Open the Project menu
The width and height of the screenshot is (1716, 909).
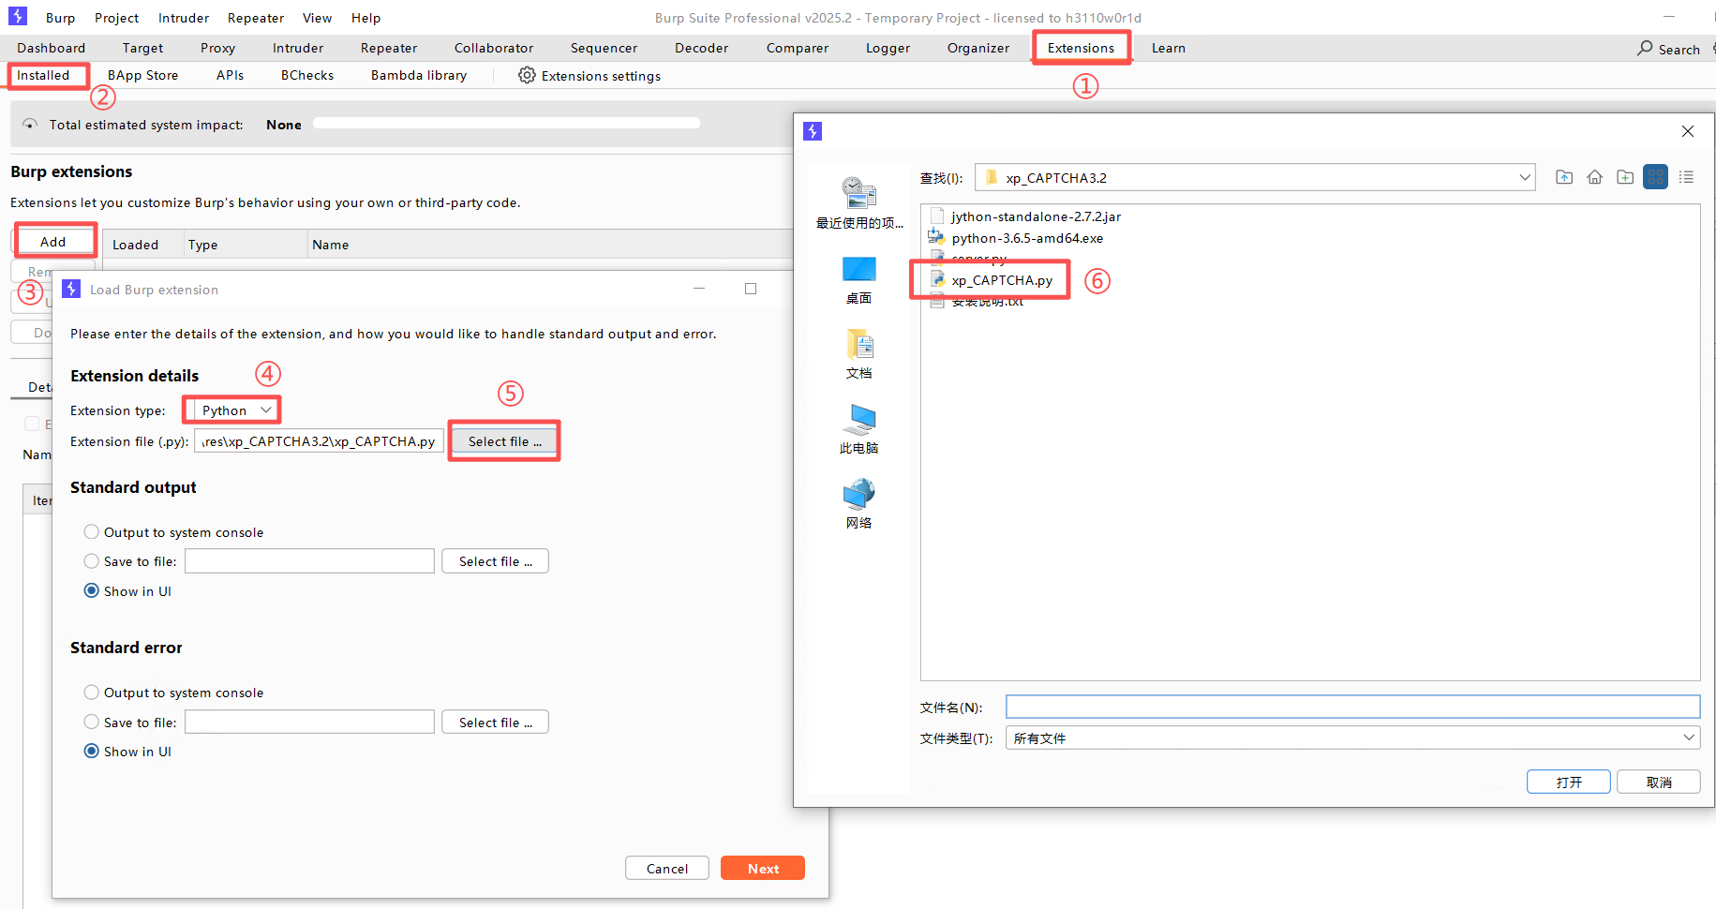point(116,18)
